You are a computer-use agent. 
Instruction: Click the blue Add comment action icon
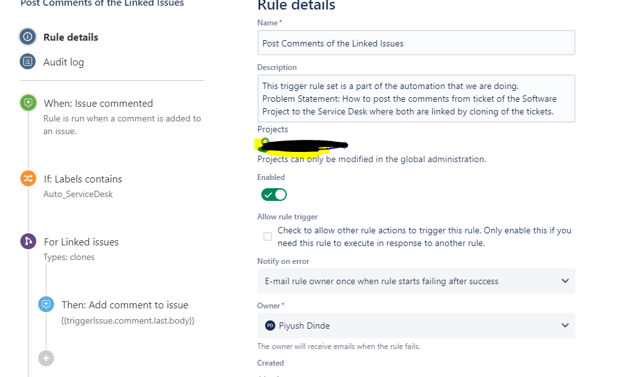pos(46,304)
